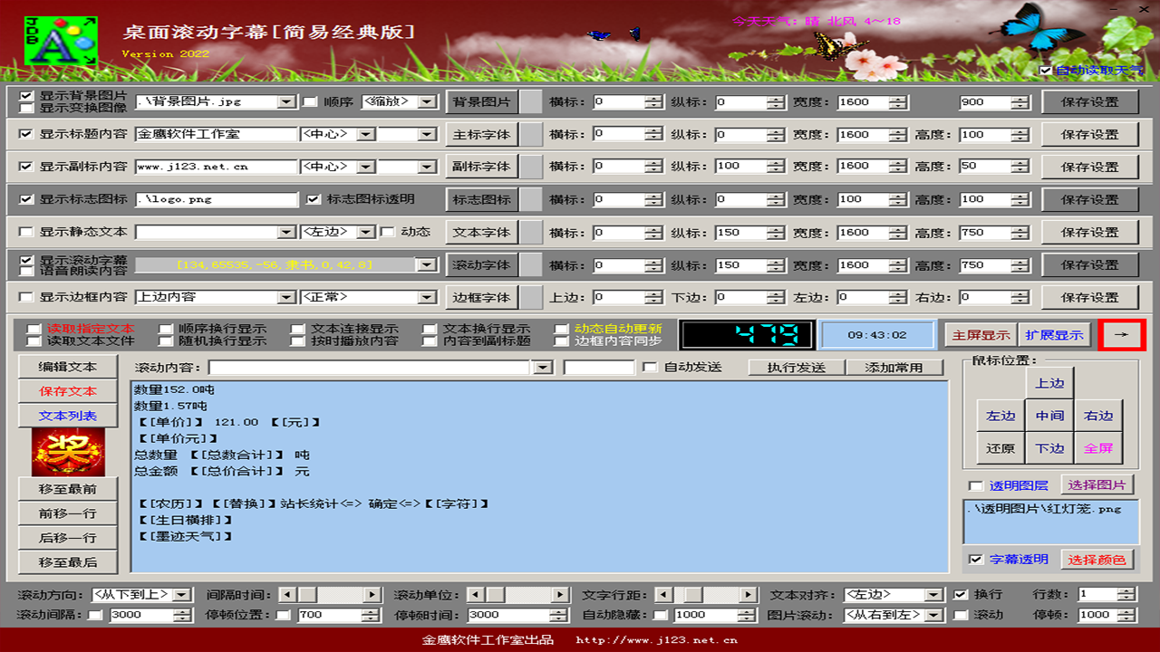Click the gray swatch beside 背景图片 button
Viewport: 1160px width, 652px height.
(530, 102)
